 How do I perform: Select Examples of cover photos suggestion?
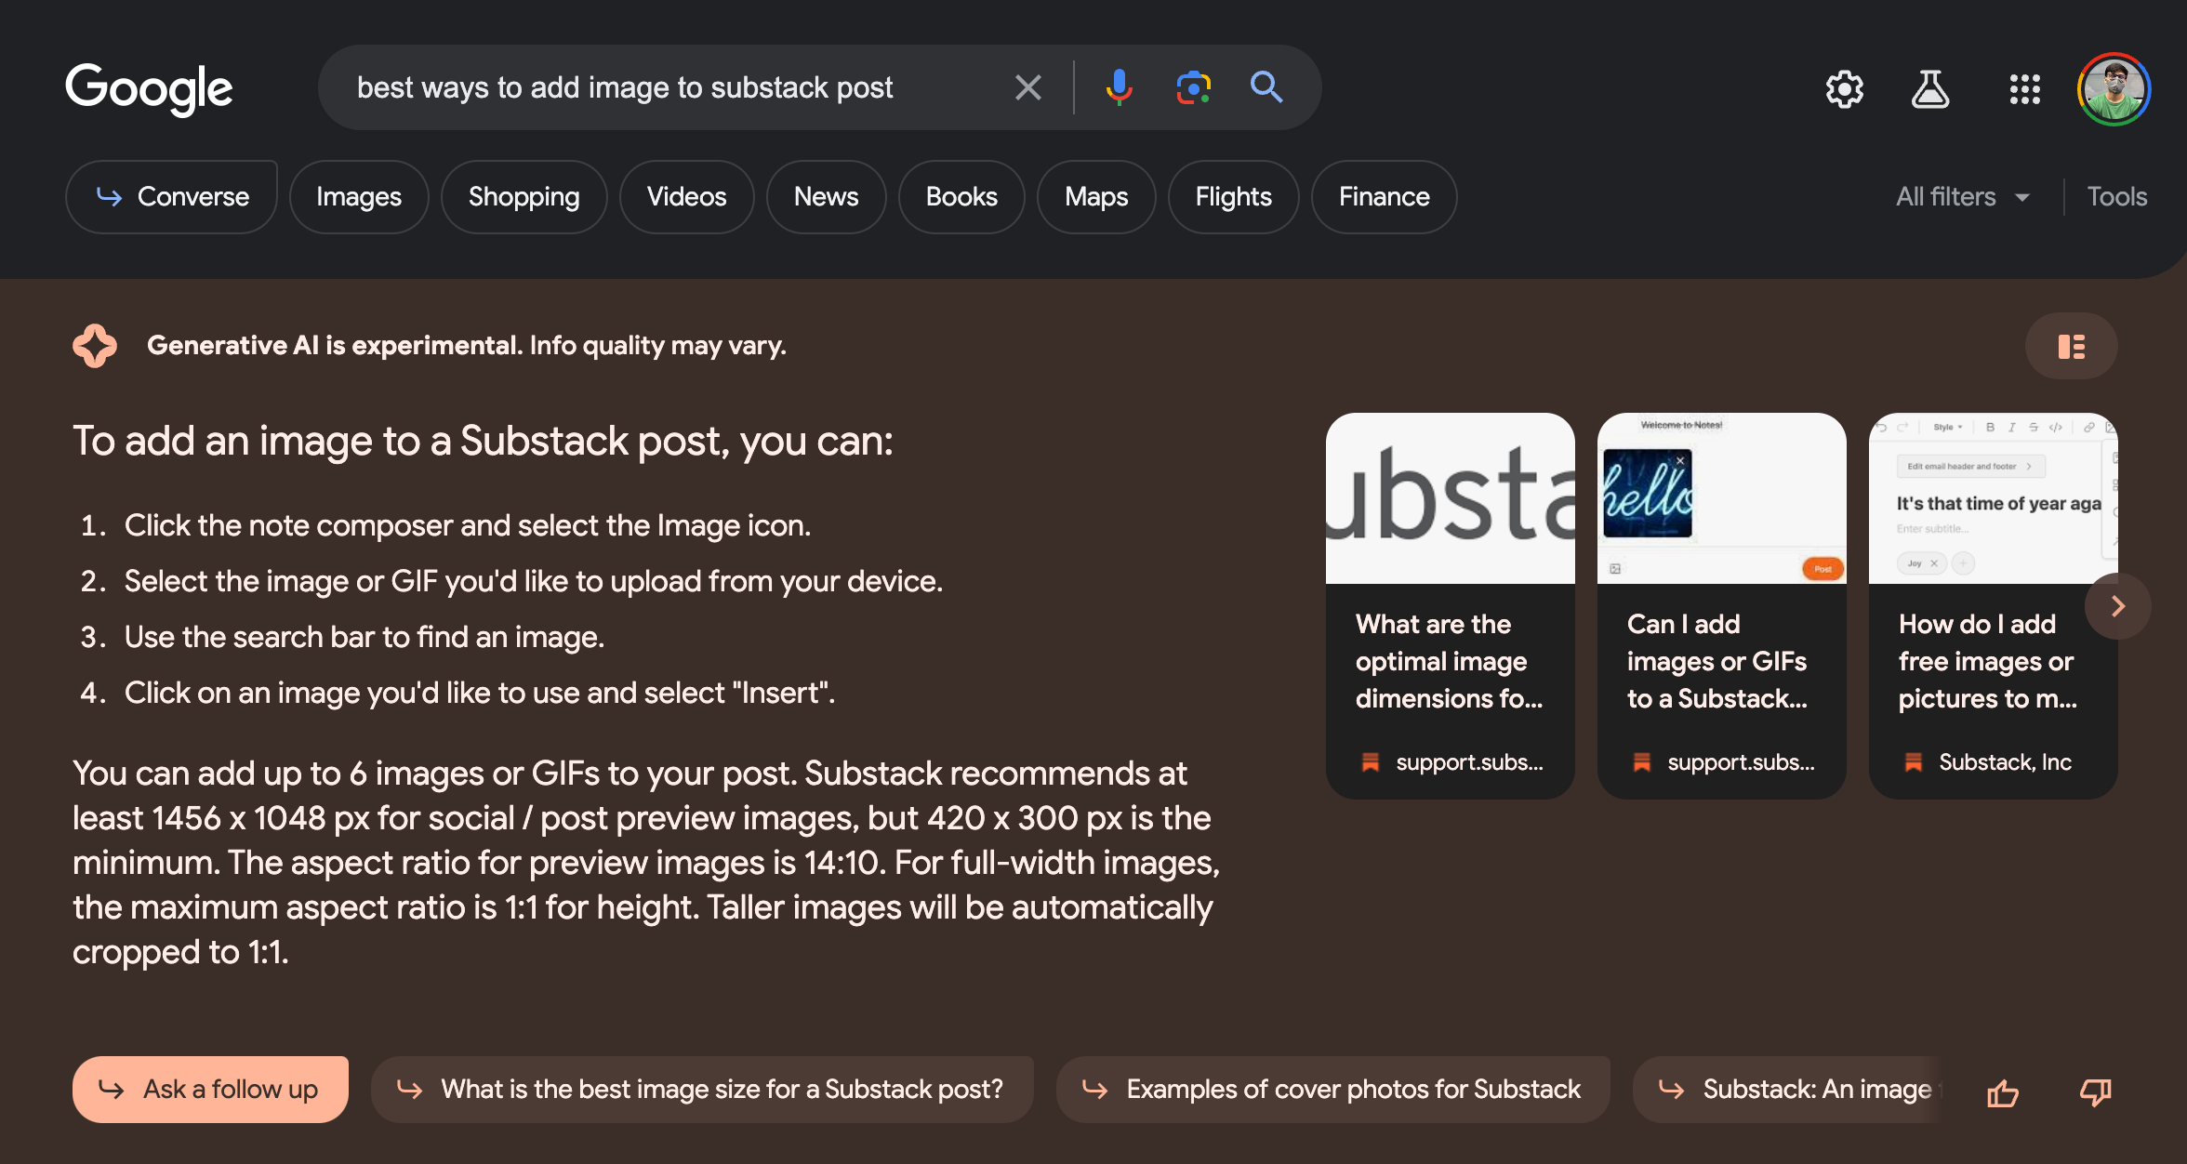point(1332,1089)
